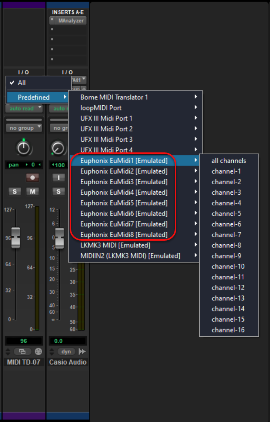Open the no group dropdown on MIDI TD-07
This screenshot has height=422, width=270.
tap(24, 128)
